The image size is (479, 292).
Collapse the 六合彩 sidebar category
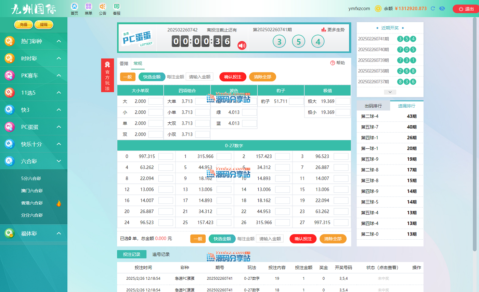[x=59, y=161]
